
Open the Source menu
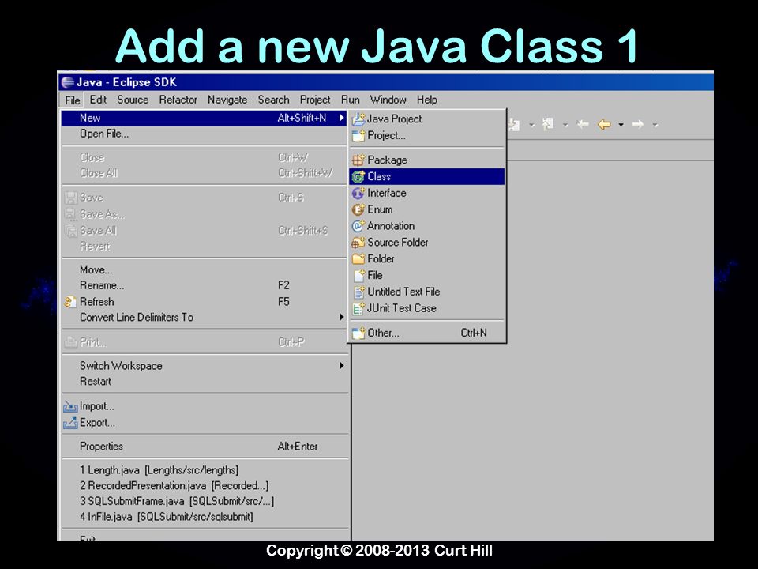(133, 100)
